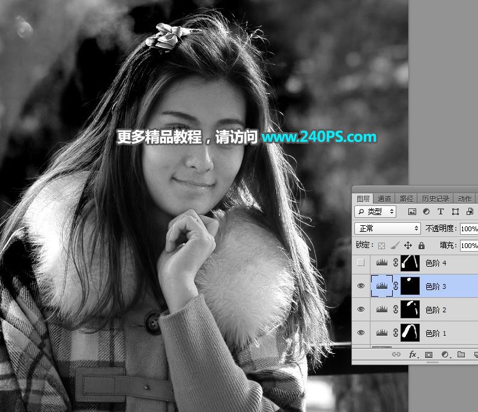Click levels adjustment icon of 色阶 1
This screenshot has width=478, height=412.
pos(382,333)
